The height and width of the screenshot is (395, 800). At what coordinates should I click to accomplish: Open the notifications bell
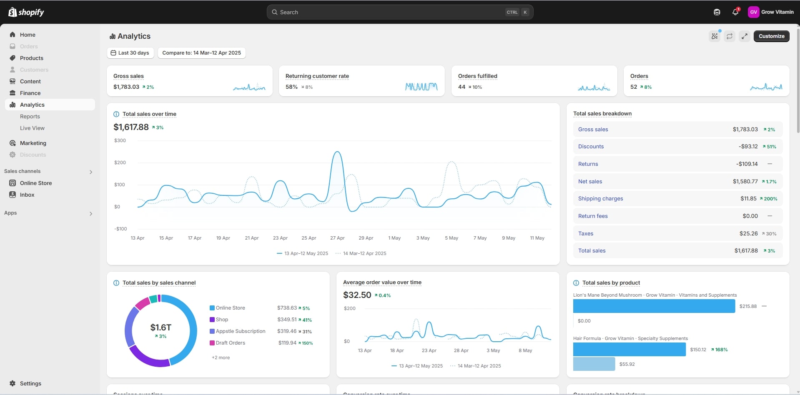click(735, 12)
